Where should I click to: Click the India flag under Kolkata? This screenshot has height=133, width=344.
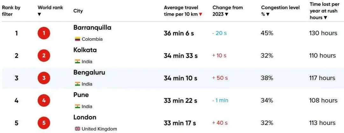(x=77, y=62)
